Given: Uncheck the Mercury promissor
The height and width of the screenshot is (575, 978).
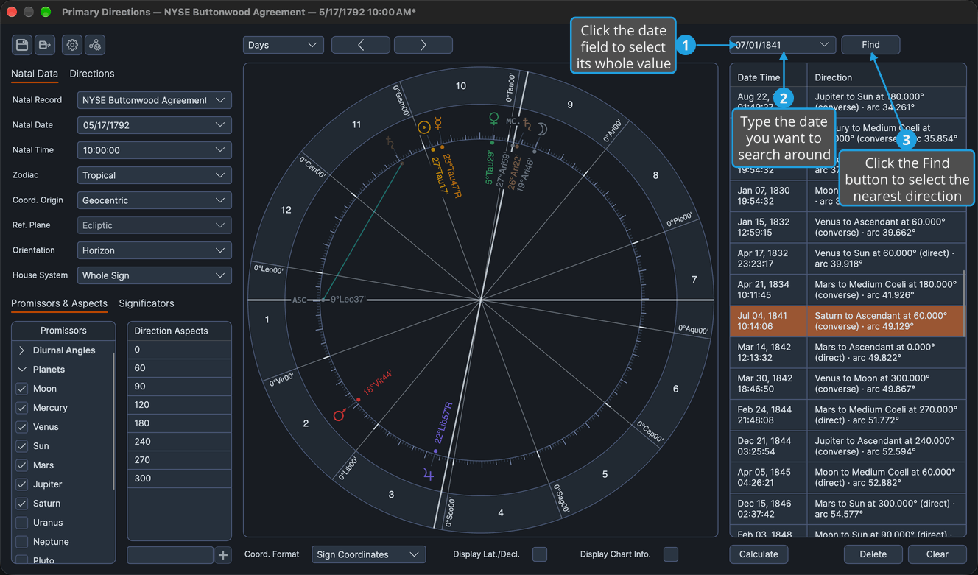Looking at the screenshot, I should pos(22,408).
